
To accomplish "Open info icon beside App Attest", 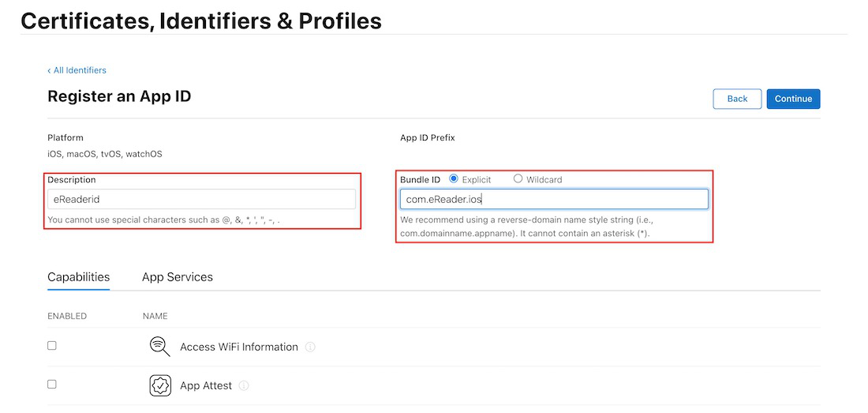I will (x=244, y=386).
